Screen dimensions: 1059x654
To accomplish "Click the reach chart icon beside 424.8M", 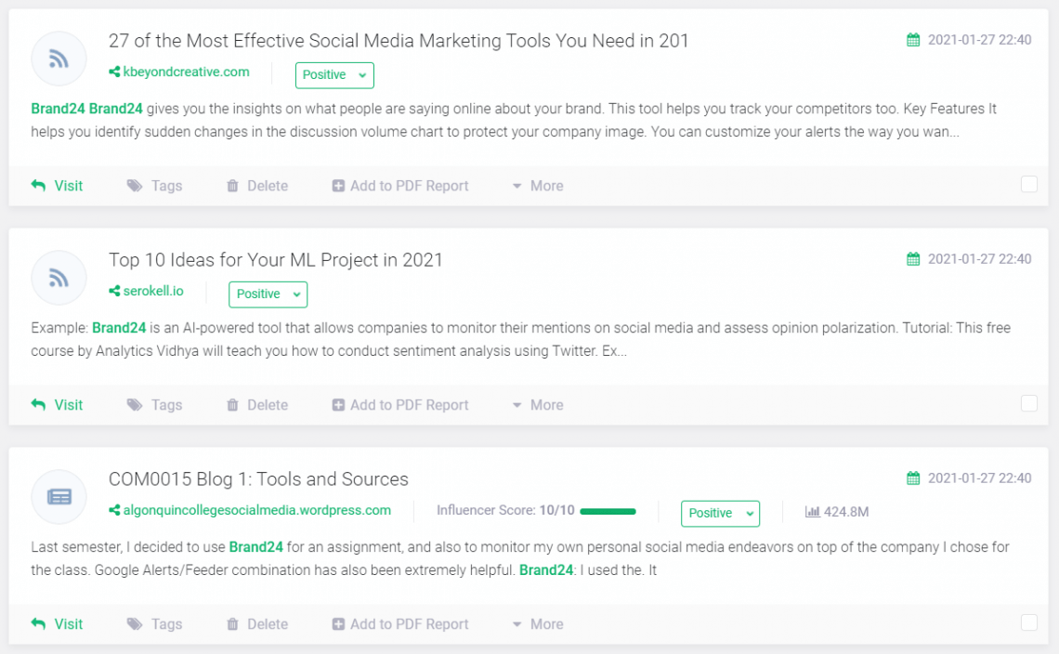I will [x=812, y=512].
